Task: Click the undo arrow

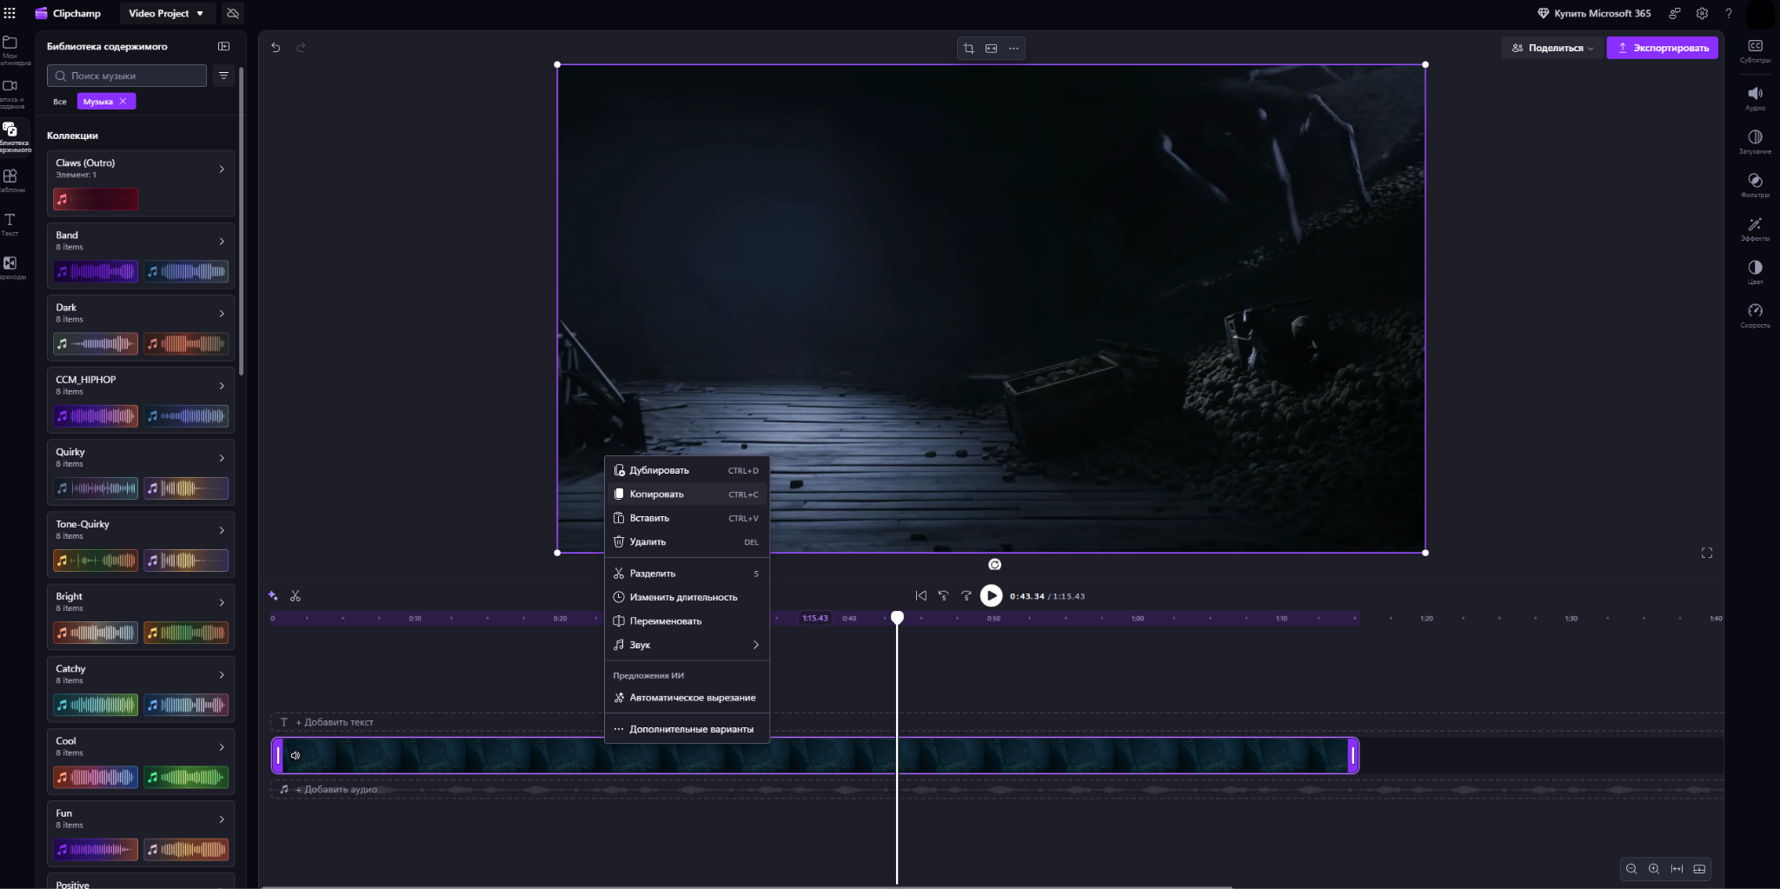Action: (x=276, y=48)
